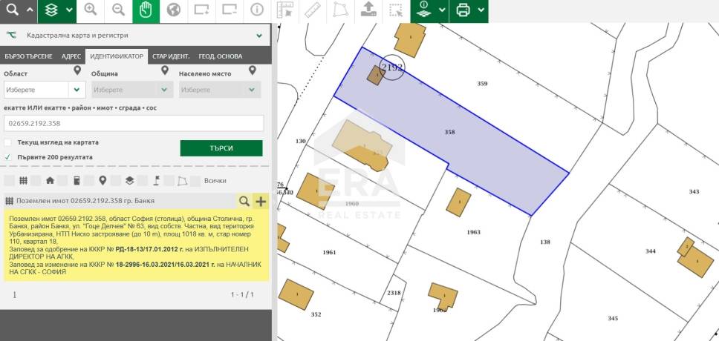Expand the layers button dropdown arrow
This screenshot has width=719, height=341.
pyautogui.click(x=70, y=10)
